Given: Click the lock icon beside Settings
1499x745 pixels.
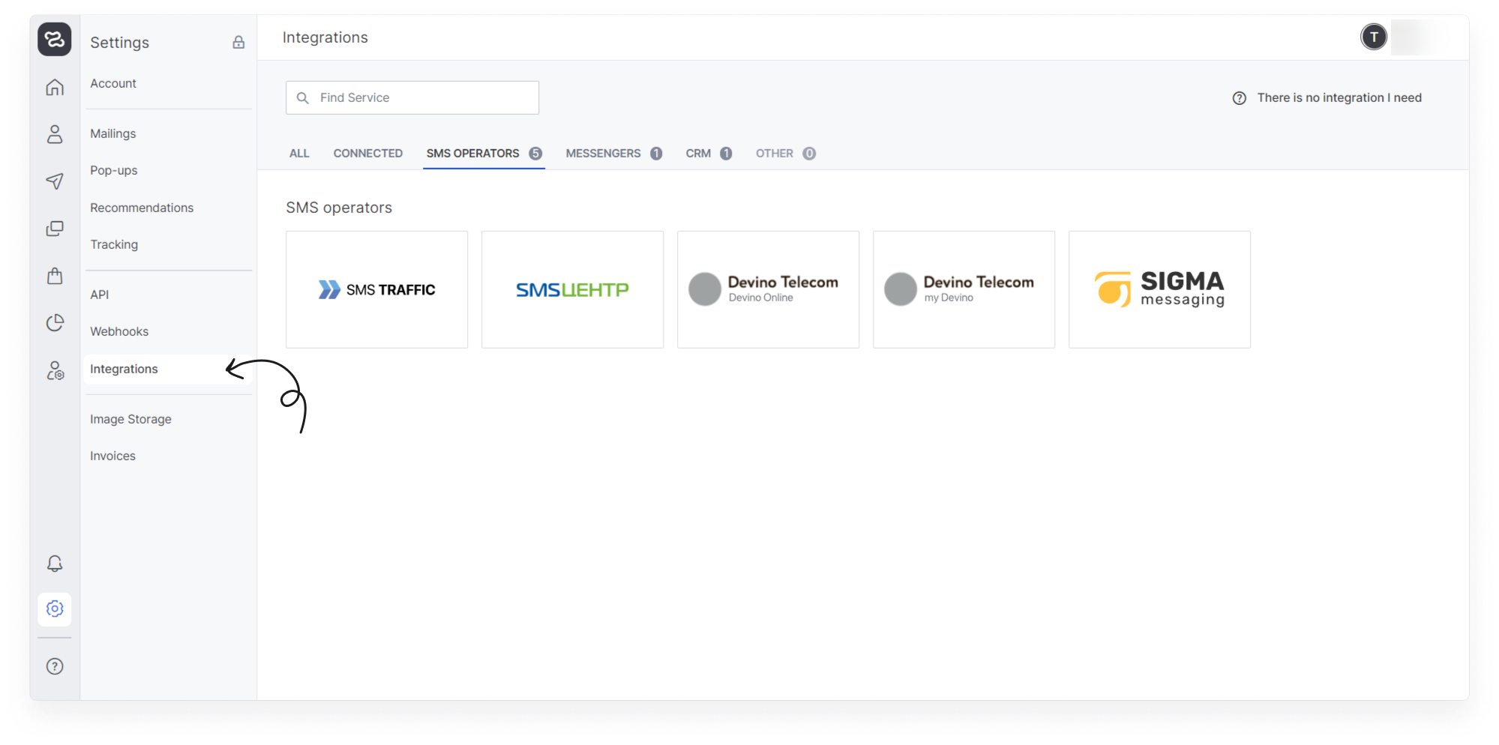Looking at the screenshot, I should 238,43.
